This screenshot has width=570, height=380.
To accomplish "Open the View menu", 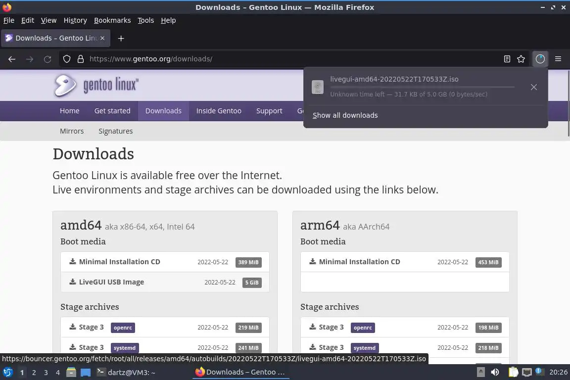I will click(x=48, y=20).
